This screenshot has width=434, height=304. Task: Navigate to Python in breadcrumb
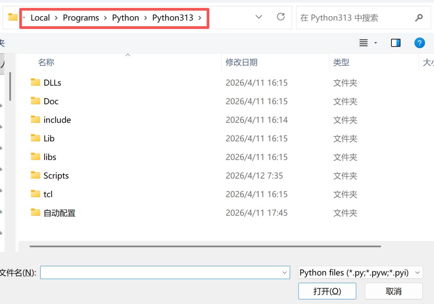click(125, 18)
